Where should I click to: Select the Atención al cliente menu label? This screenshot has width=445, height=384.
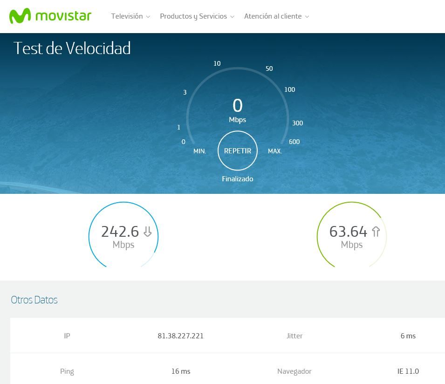tap(273, 16)
